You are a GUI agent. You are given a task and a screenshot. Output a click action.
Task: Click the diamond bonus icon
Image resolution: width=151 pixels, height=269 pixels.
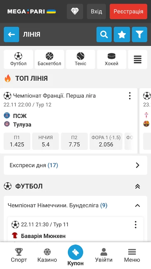point(75,12)
